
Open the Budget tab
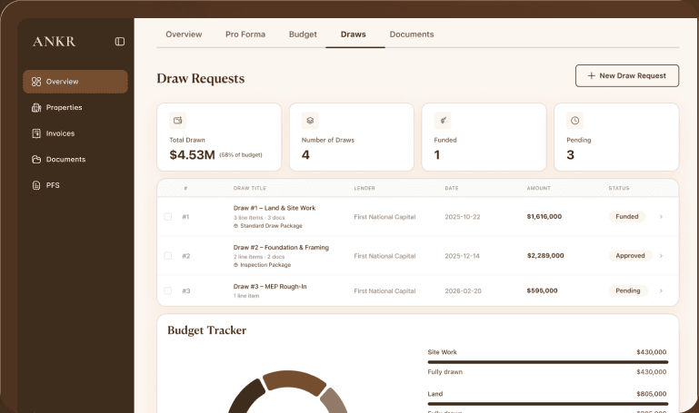coord(303,34)
